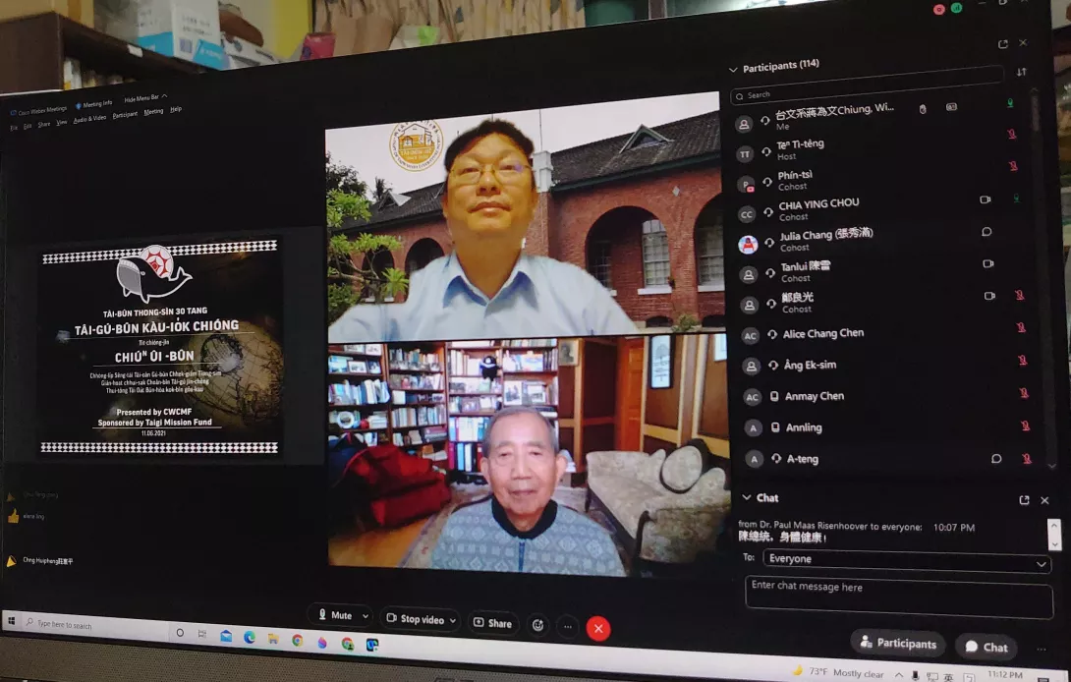This screenshot has height=682, width=1071.
Task: Collapse the Chat section chevron
Action: point(747,497)
